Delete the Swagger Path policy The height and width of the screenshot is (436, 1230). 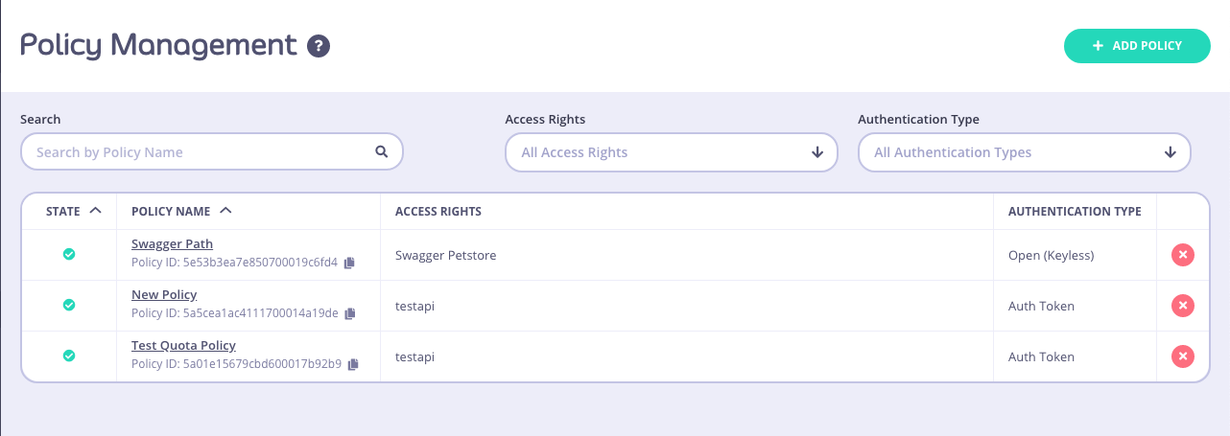tap(1182, 255)
